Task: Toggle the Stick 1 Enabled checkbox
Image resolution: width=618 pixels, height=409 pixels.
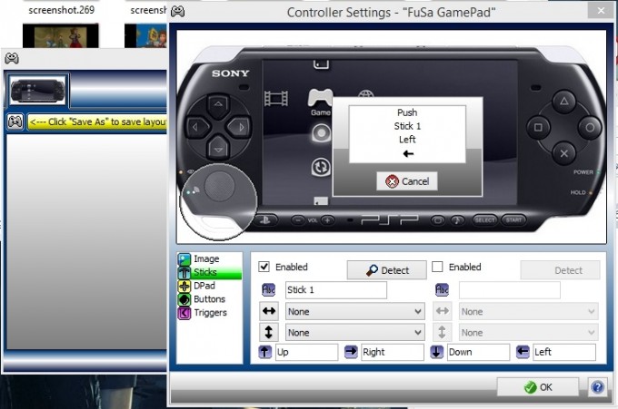Action: (x=264, y=267)
